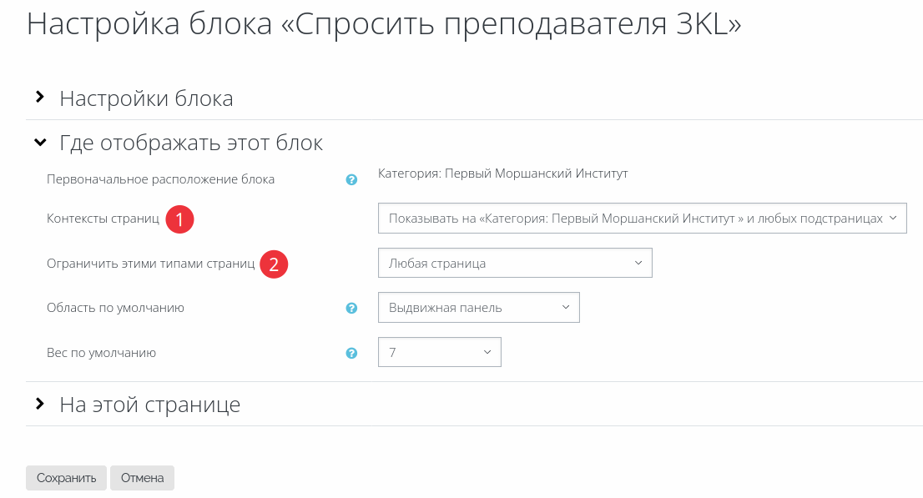Click the Контексты страниц label
Viewport: 923px width, 498px height.
click(x=103, y=219)
